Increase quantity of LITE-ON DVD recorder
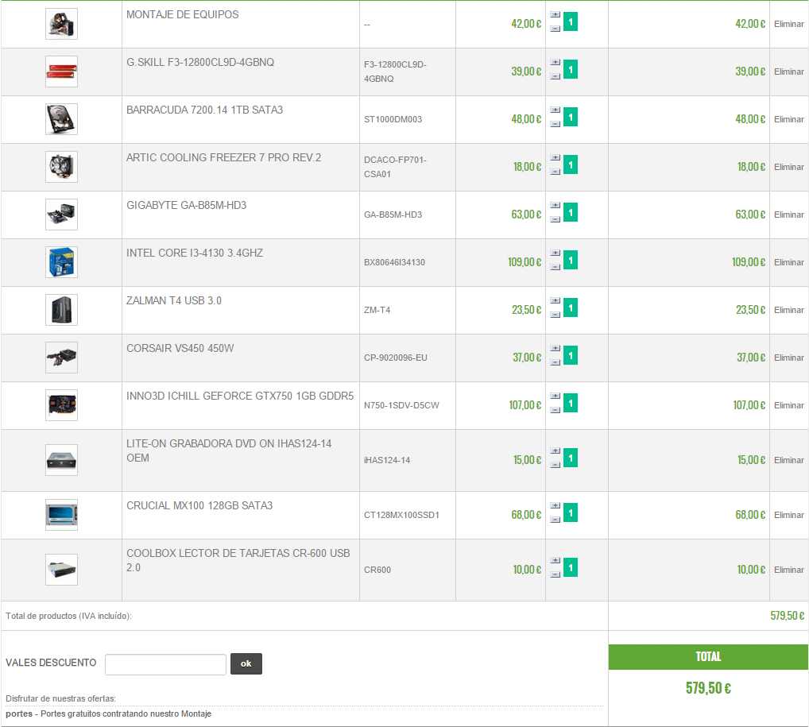 [x=555, y=451]
